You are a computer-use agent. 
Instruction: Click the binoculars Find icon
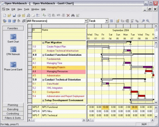[73, 15]
